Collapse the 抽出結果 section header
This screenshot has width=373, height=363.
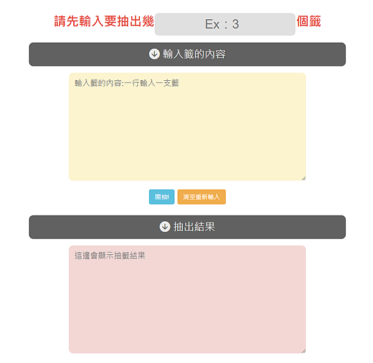coord(187,227)
